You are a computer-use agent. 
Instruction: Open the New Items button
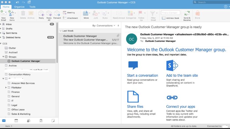click(x=12, y=16)
